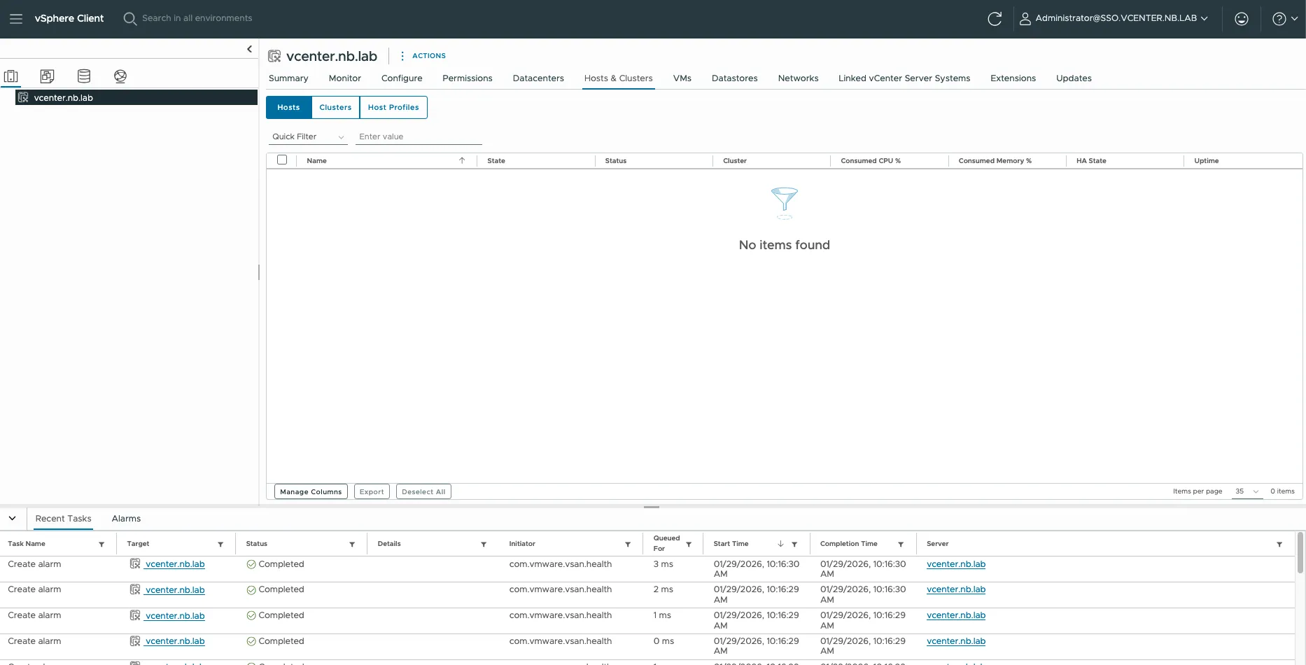Click the HA State column header
1306x665 pixels.
coord(1091,161)
